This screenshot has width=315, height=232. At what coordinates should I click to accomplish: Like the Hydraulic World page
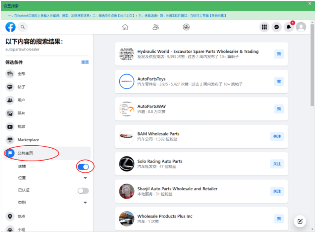coord(279,54)
